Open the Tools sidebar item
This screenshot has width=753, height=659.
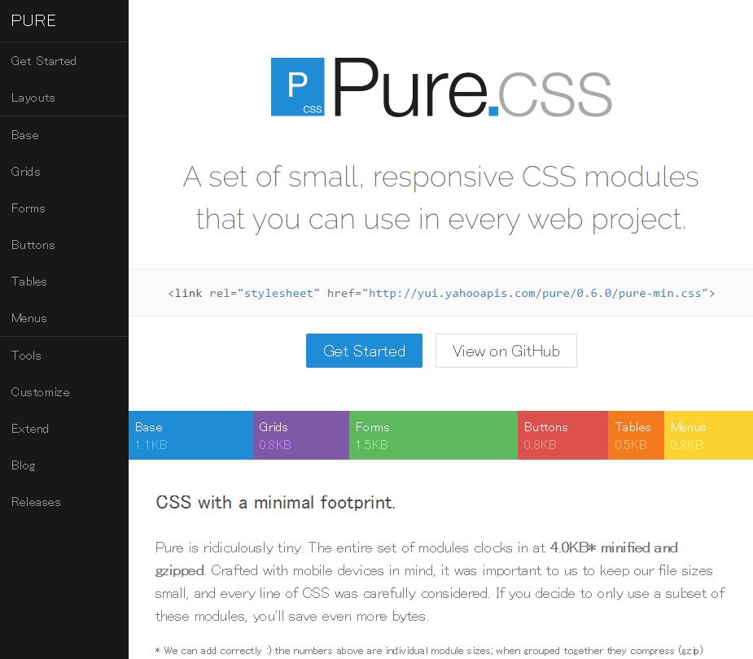63,356
